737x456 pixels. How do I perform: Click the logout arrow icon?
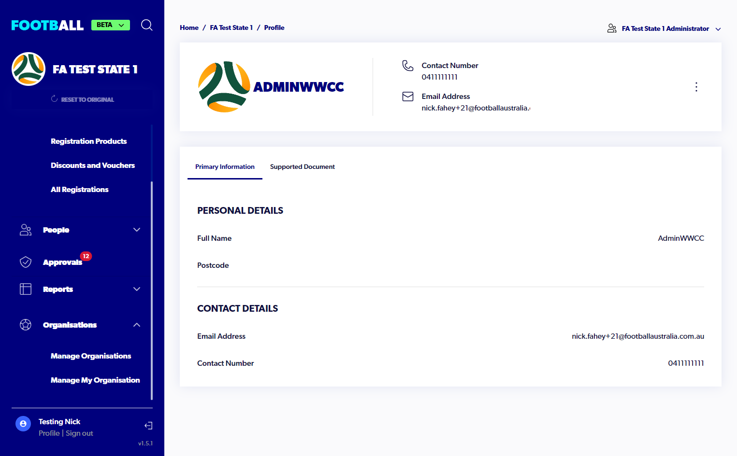(148, 426)
